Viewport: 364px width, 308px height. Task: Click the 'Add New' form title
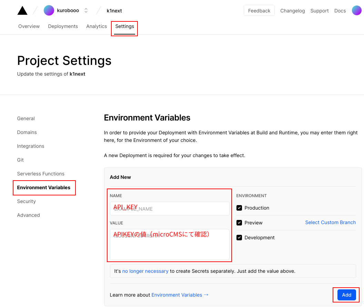tap(120, 177)
